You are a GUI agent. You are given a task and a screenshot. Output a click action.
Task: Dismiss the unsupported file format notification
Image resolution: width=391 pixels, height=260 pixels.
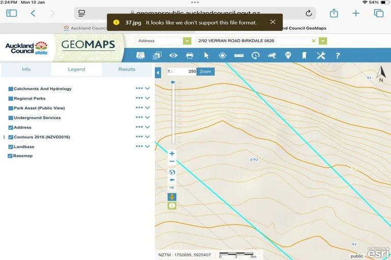[273, 22]
